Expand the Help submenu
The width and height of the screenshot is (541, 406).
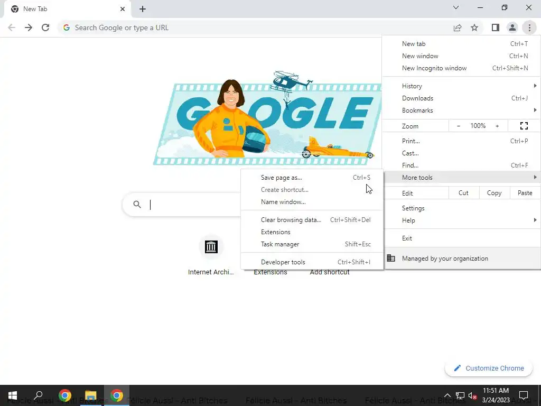[x=461, y=220]
